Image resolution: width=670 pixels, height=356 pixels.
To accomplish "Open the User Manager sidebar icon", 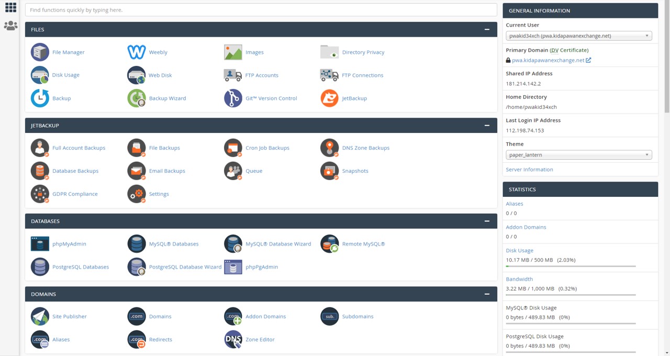I will [x=10, y=26].
